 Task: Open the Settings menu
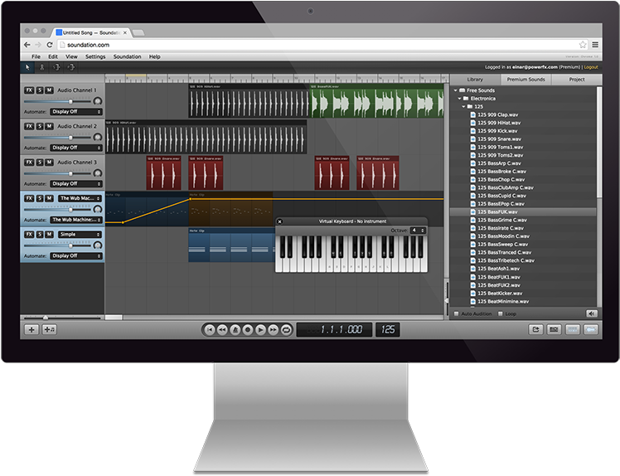[95, 56]
